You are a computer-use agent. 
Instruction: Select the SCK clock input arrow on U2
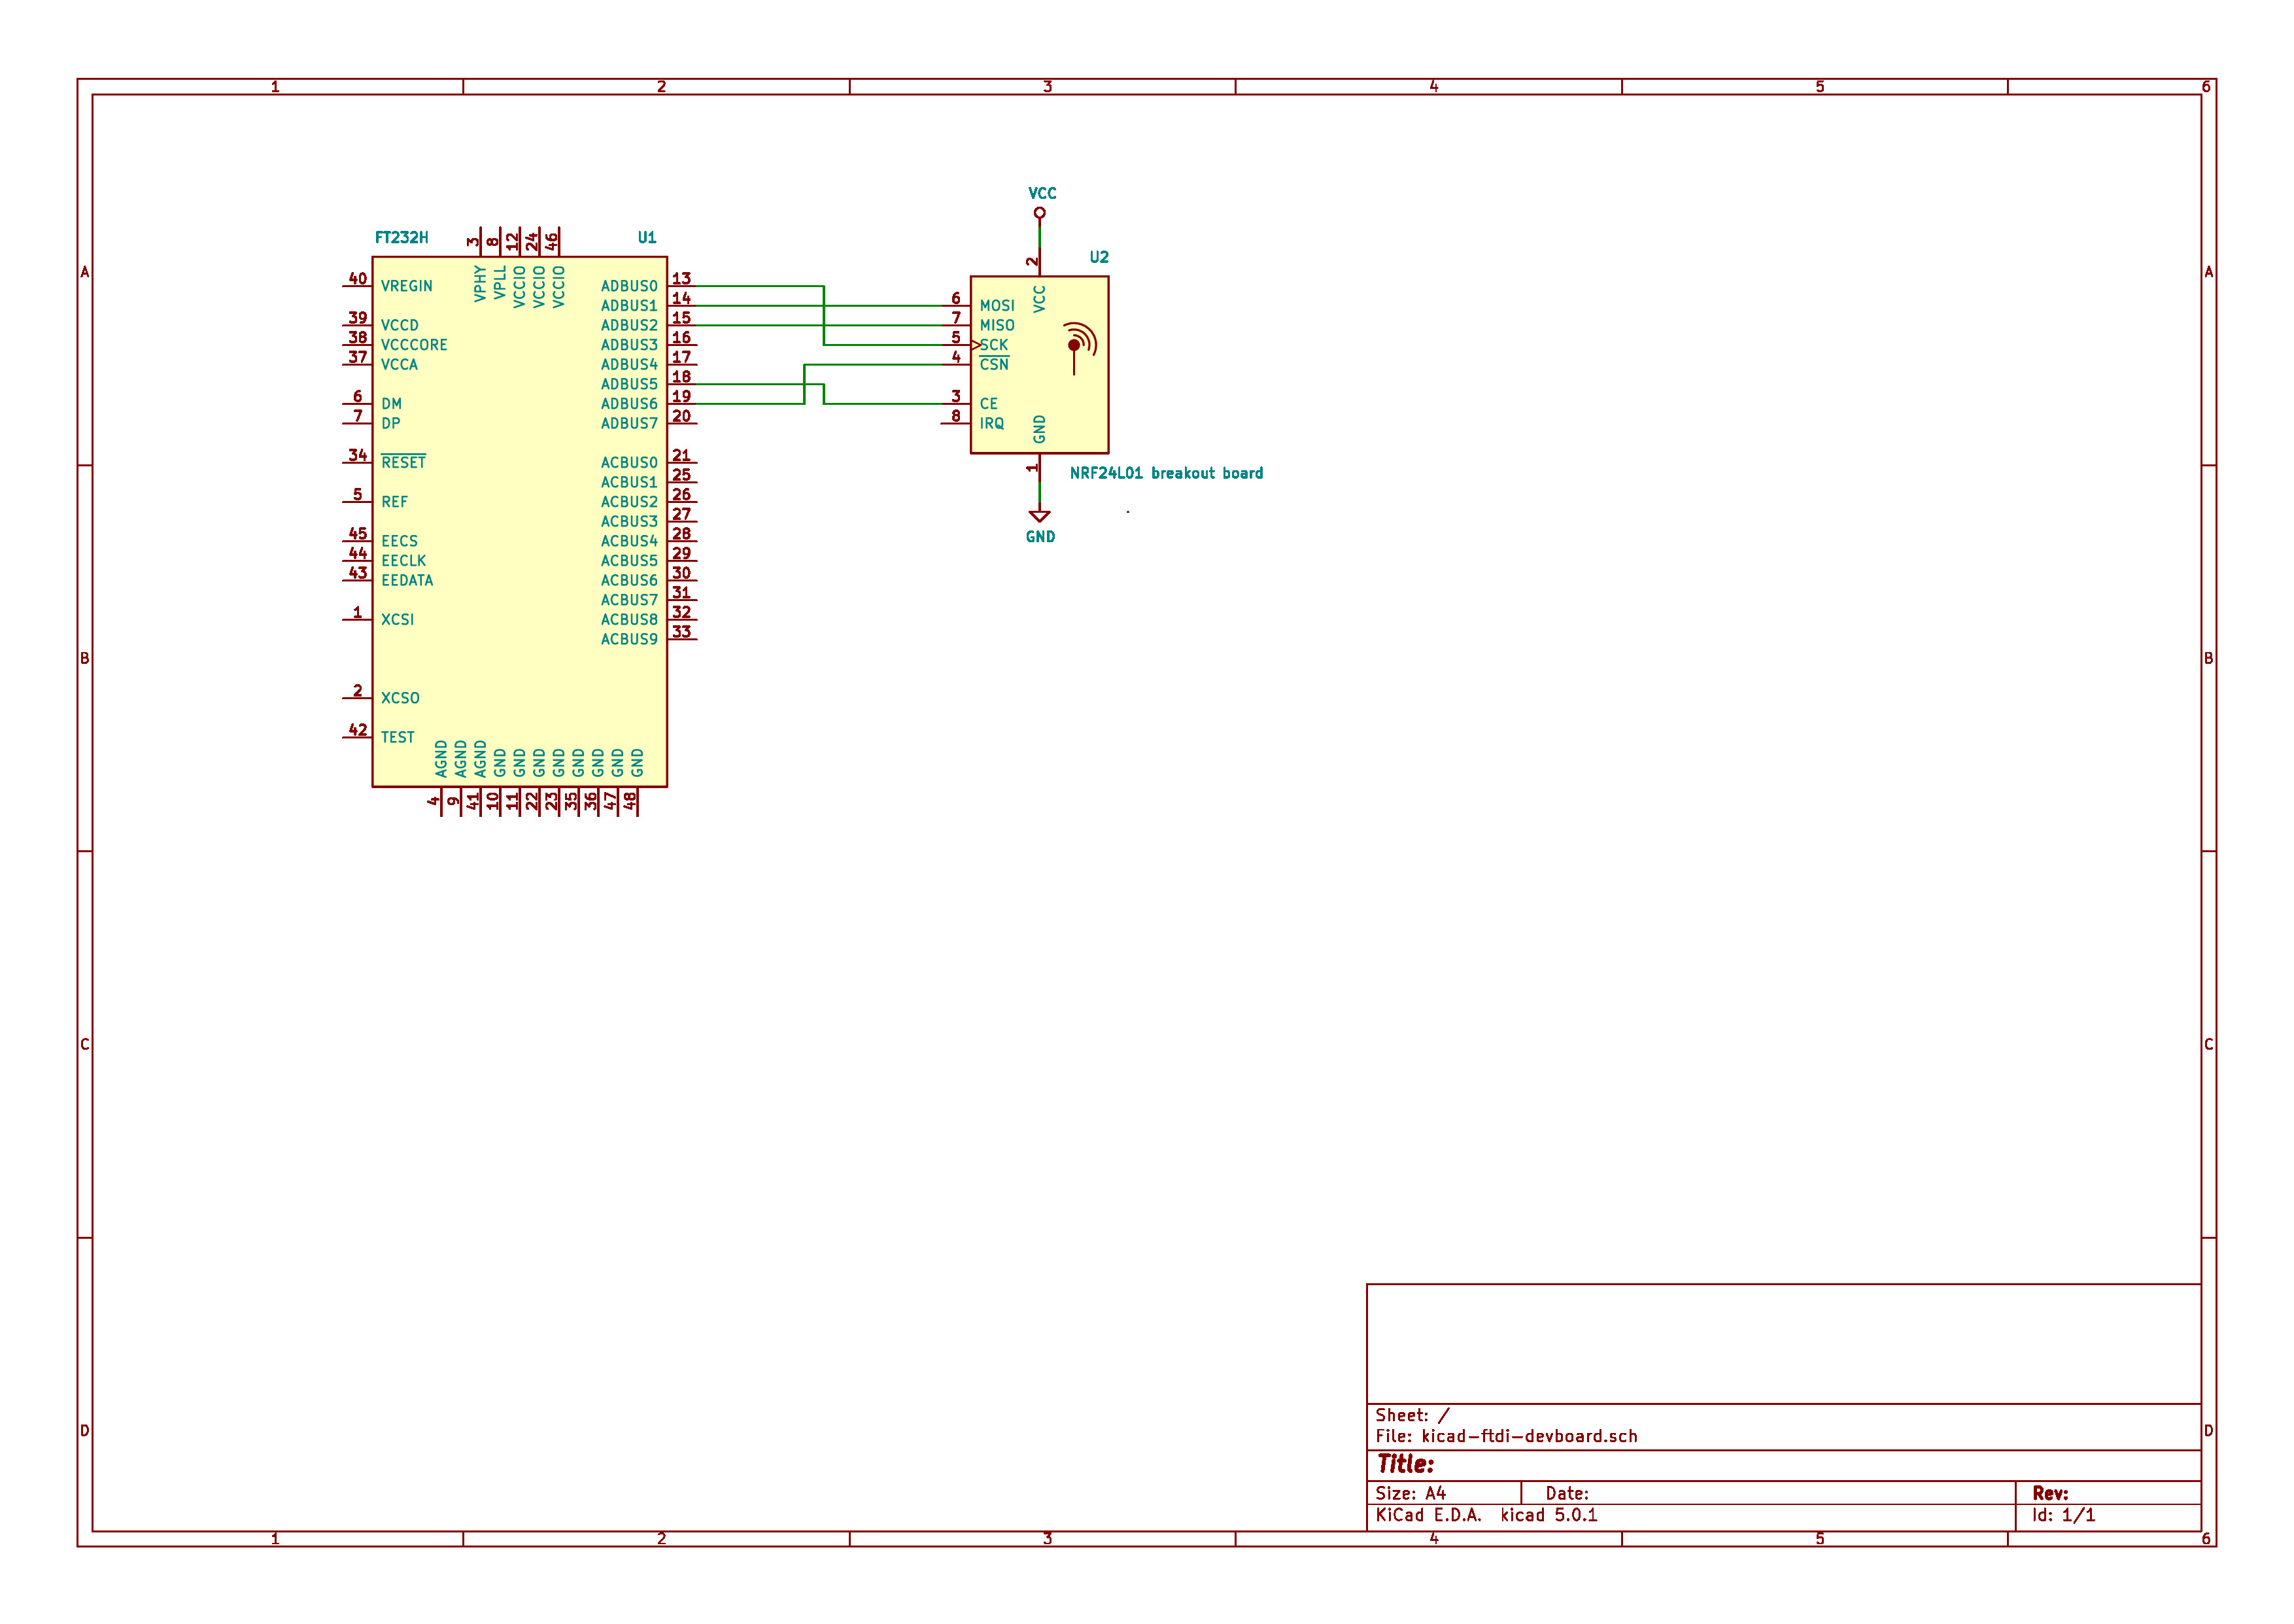(976, 345)
